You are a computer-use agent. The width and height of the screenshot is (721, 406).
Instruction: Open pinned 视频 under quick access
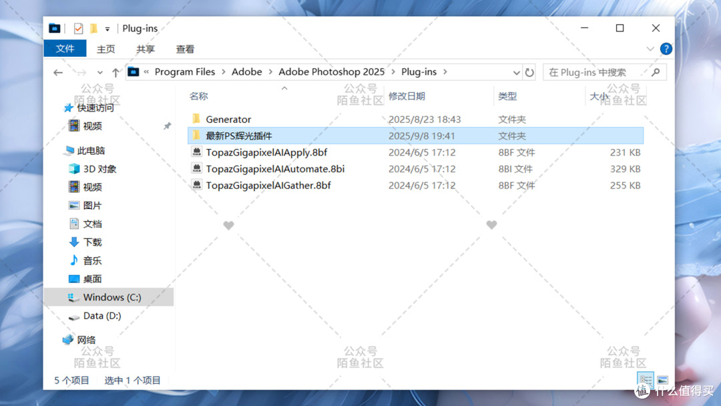pyautogui.click(x=92, y=126)
